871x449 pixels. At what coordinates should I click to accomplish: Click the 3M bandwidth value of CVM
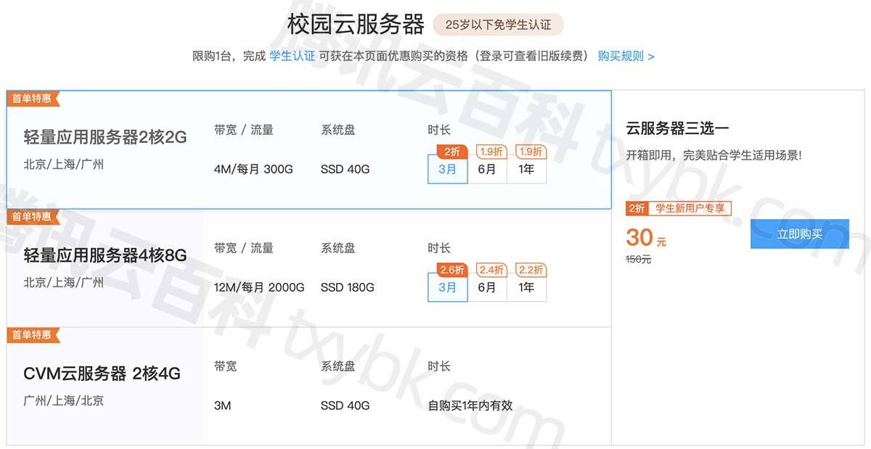click(x=223, y=405)
